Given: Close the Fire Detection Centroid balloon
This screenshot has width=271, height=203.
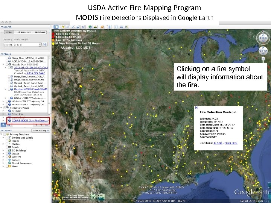Looking at the screenshot, I should point(196,108).
